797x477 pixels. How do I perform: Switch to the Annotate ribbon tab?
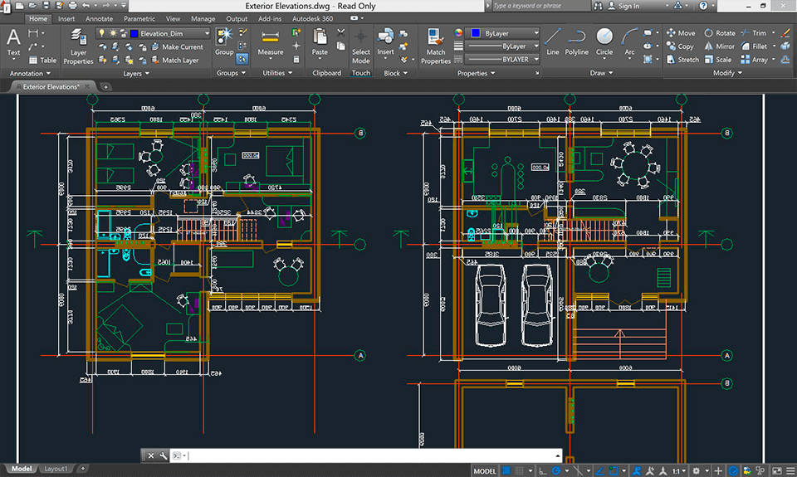click(100, 18)
